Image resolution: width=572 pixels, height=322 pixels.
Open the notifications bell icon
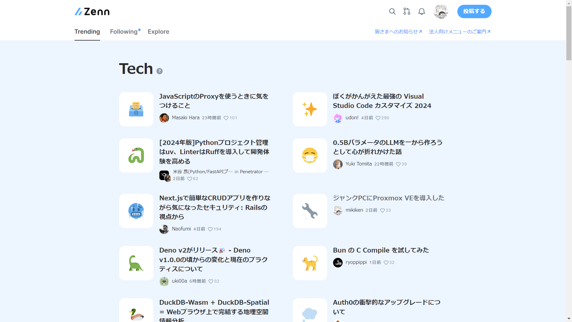[x=421, y=11]
